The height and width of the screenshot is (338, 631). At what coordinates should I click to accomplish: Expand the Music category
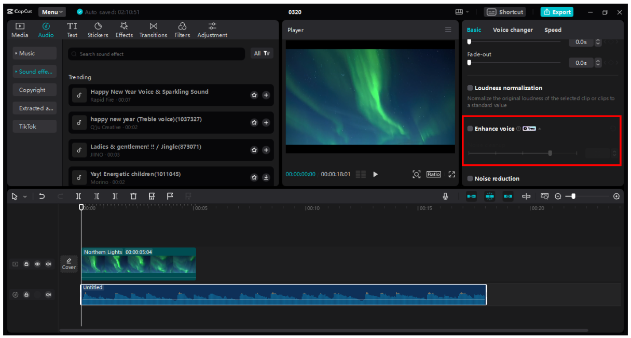(x=35, y=53)
